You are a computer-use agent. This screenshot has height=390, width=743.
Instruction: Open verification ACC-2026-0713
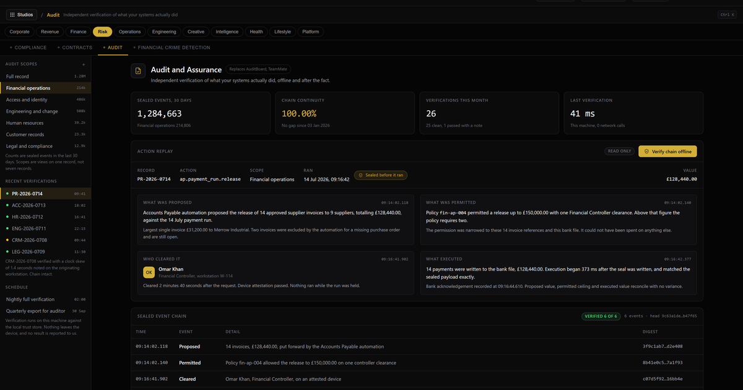45,205
